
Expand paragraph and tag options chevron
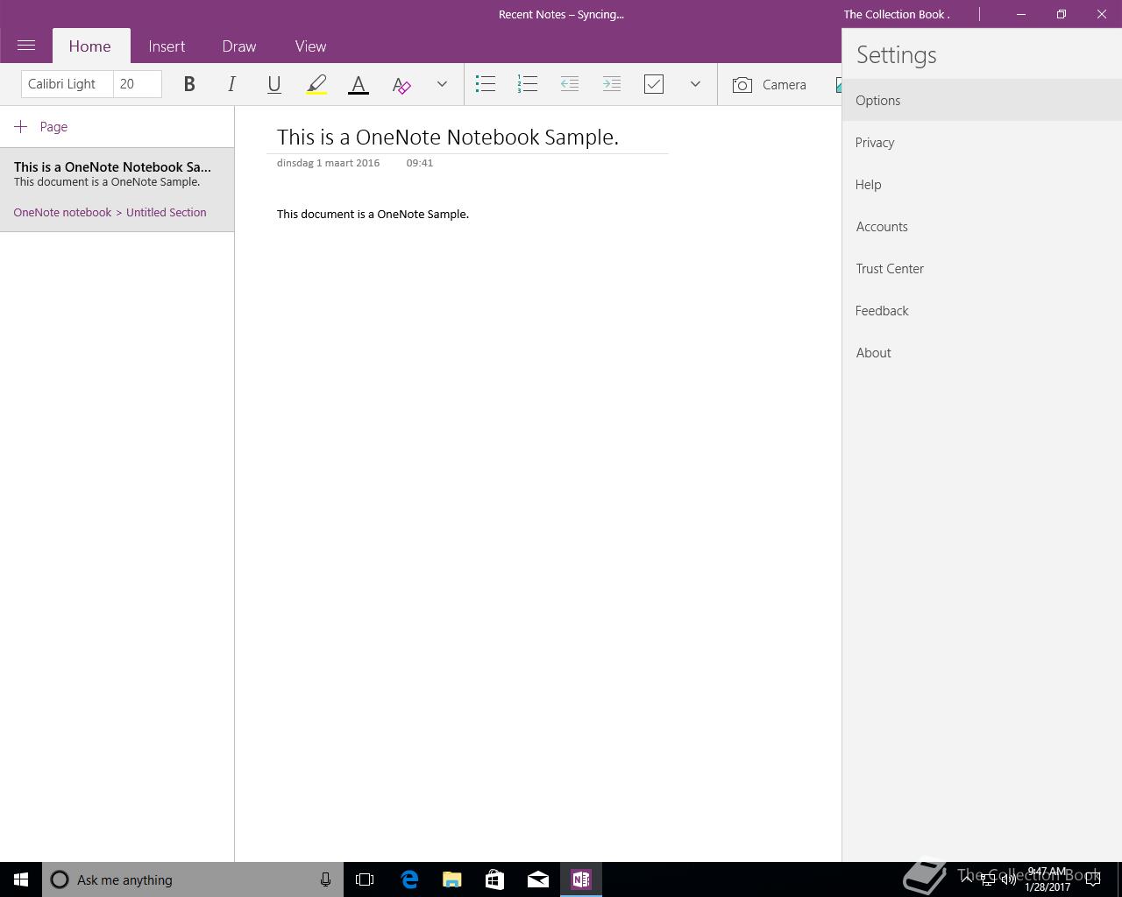pos(695,84)
